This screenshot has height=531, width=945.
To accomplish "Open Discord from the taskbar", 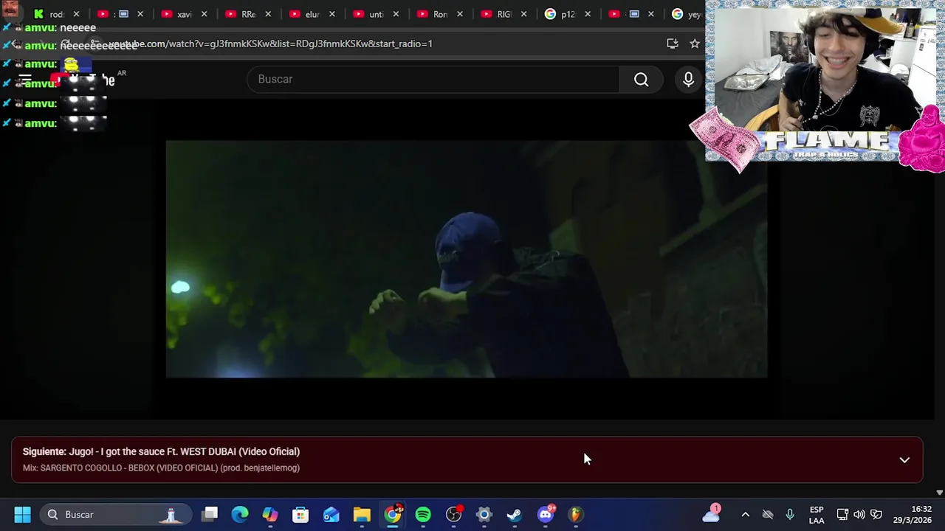I will point(546,514).
